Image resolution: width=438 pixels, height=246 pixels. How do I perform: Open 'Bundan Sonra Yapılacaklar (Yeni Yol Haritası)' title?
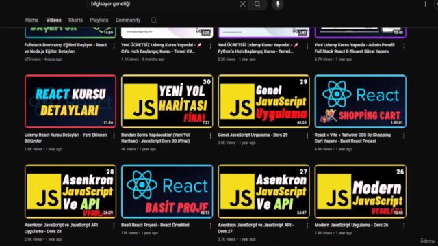pos(155,138)
